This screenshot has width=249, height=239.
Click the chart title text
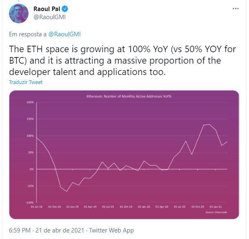pyautogui.click(x=129, y=96)
